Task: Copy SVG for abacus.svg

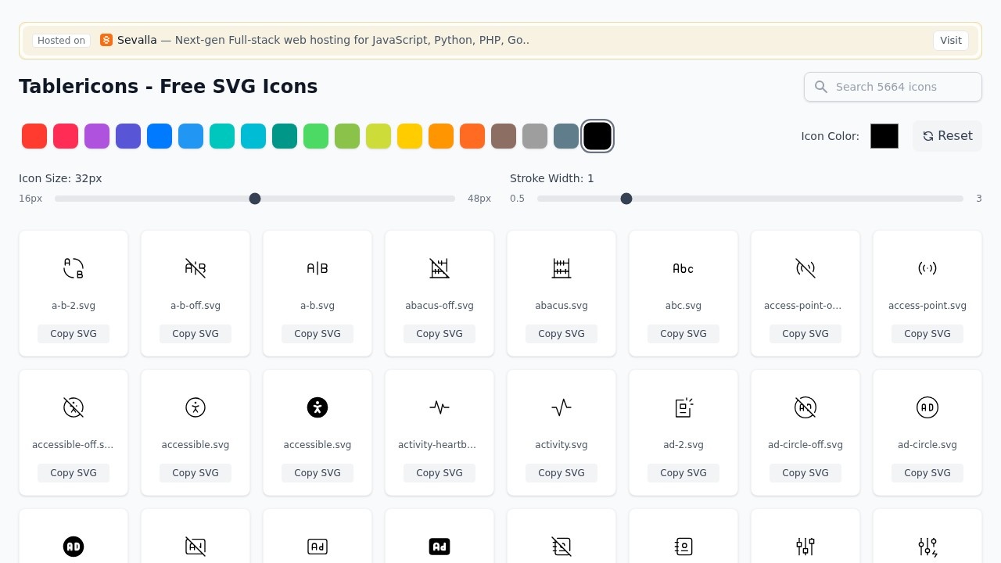Action: (x=561, y=334)
